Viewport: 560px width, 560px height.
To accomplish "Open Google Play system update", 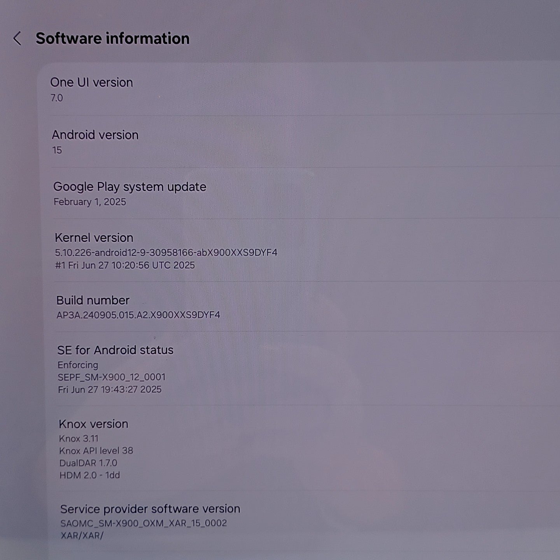I will pyautogui.click(x=129, y=187).
